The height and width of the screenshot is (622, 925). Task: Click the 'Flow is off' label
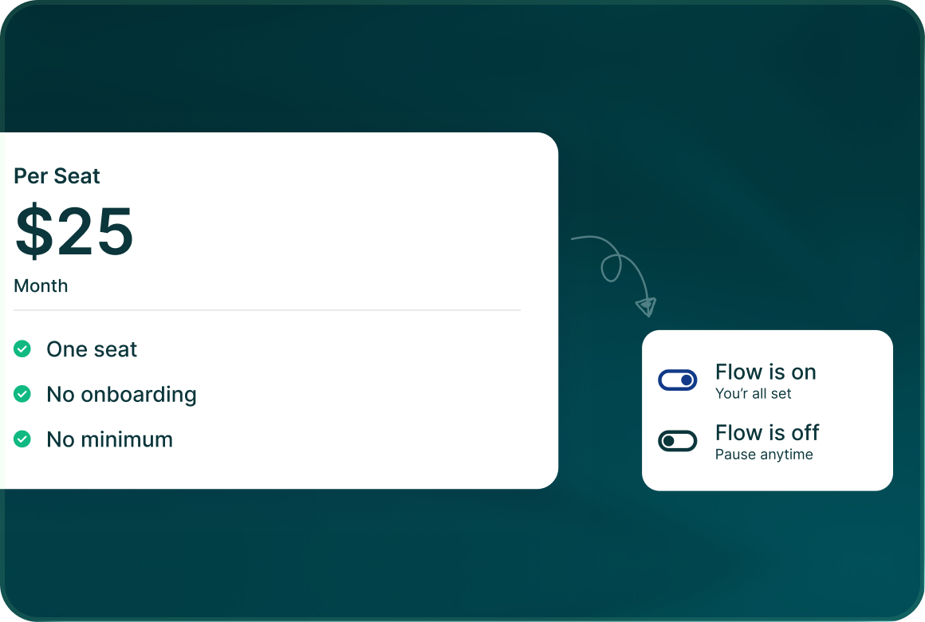(767, 432)
